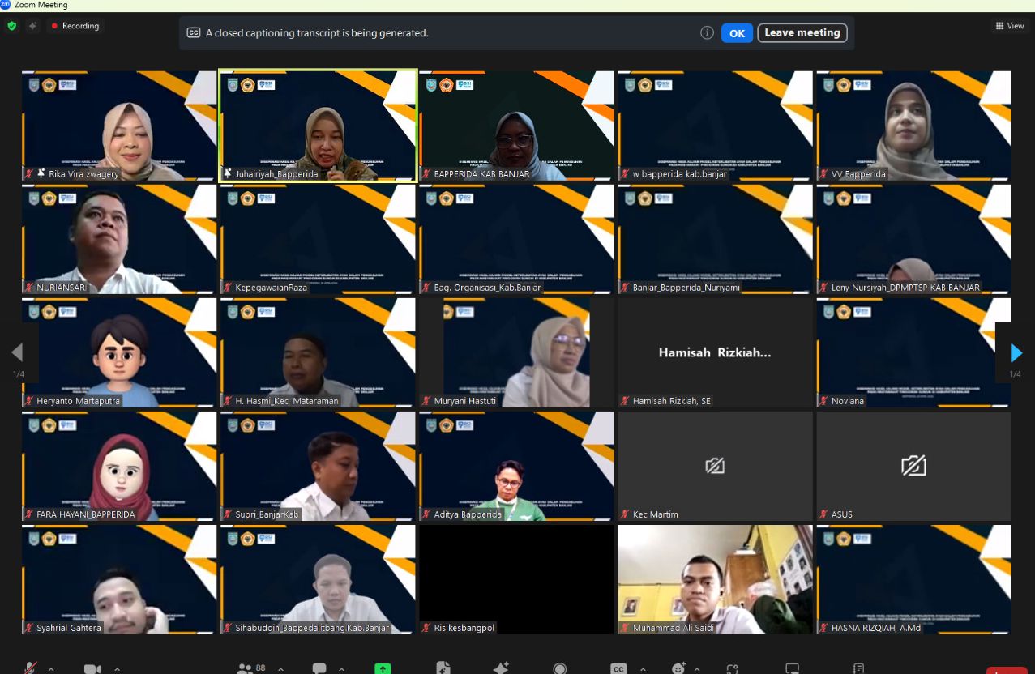Open the participants list icon
This screenshot has height=674, width=1035.
(x=245, y=668)
